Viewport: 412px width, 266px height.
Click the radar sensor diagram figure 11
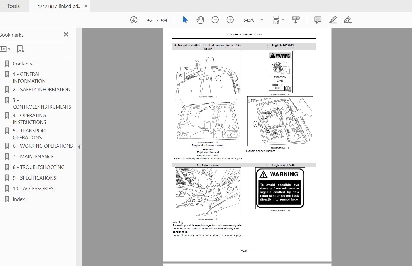(x=208, y=192)
